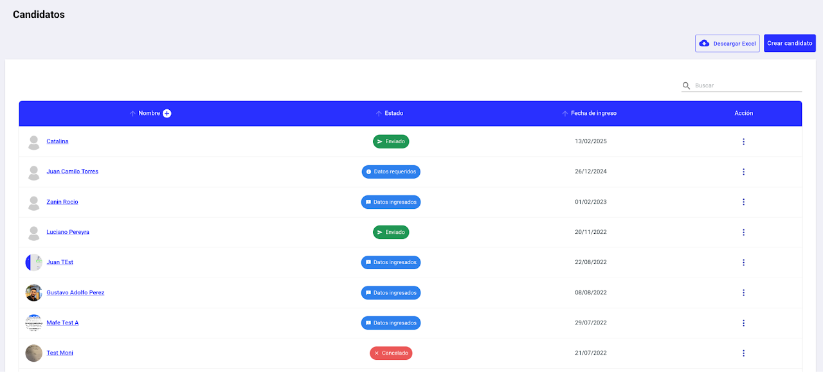Sort by Fecha de ingreso arrow
Image resolution: width=823 pixels, height=372 pixels.
point(565,113)
